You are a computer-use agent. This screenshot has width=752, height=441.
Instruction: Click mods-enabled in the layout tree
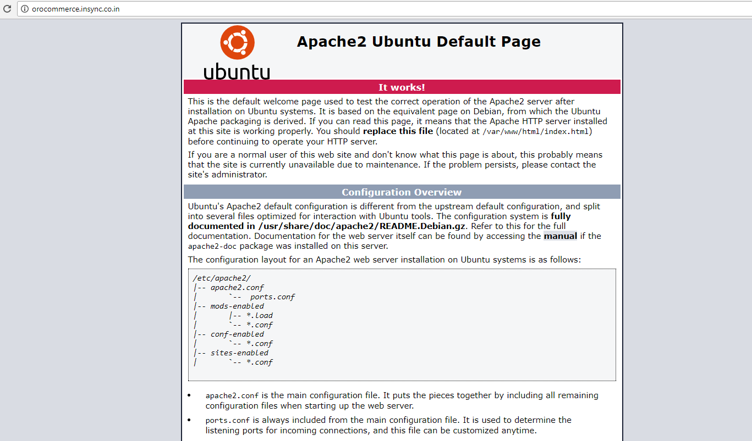[x=237, y=306]
